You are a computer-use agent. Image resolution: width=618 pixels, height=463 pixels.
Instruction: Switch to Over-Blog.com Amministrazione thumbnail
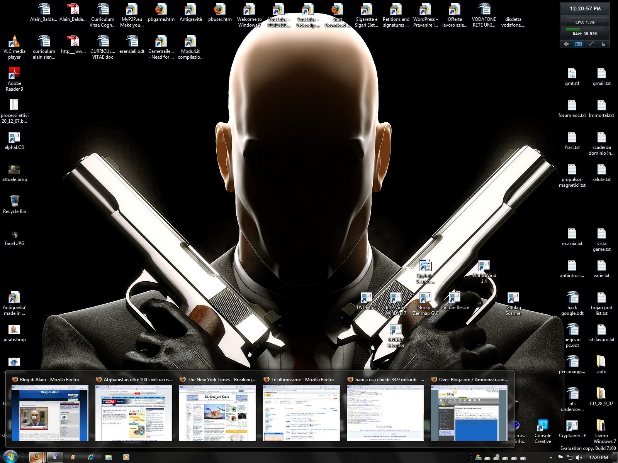pyautogui.click(x=469, y=409)
